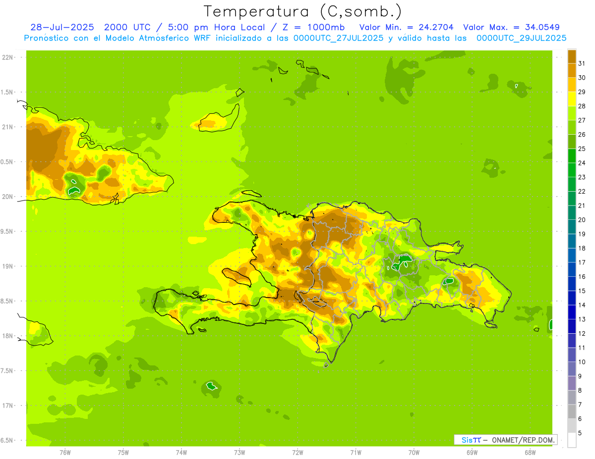Viewport: 595px width, 459px height.
Task: Click the "0.5N" latitude axis label
Action: point(7,162)
